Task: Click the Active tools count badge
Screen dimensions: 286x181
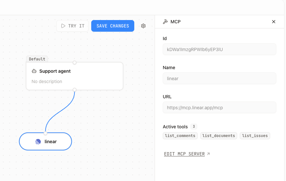Action: point(193,127)
